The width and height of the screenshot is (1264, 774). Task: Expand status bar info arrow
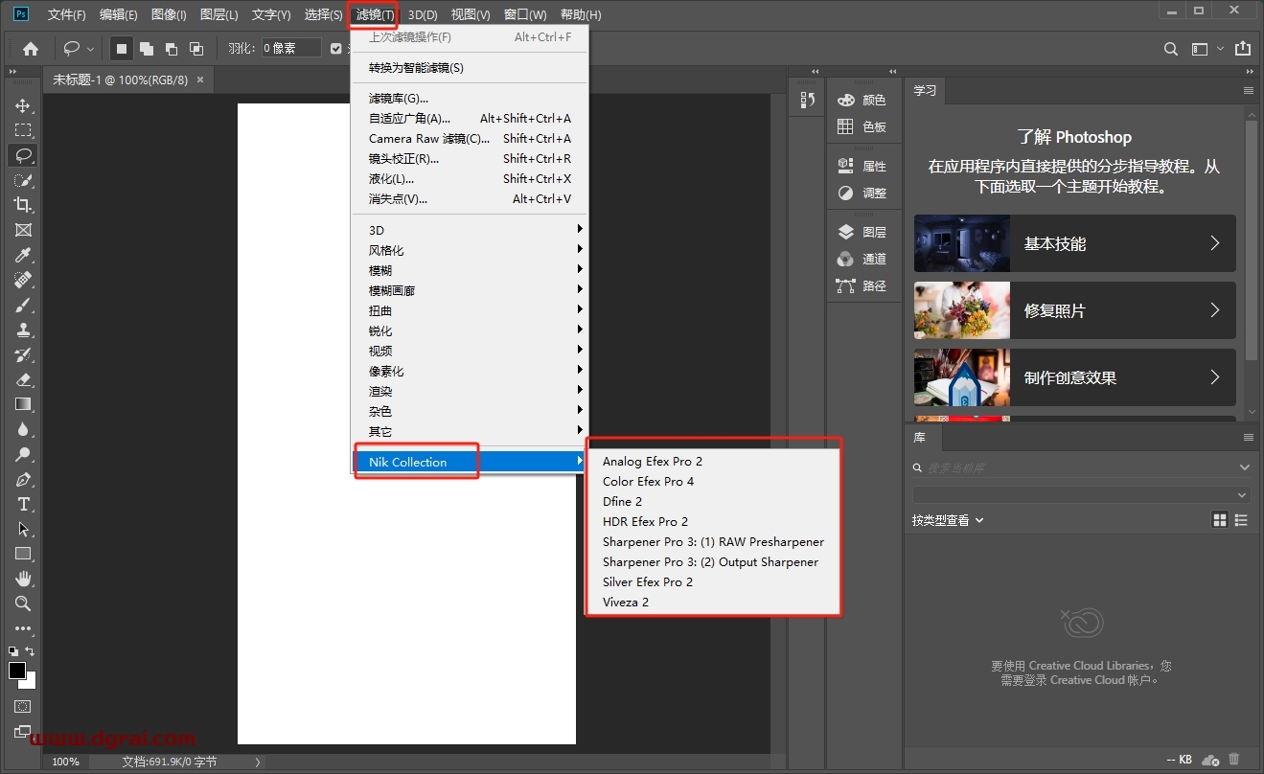coord(258,762)
